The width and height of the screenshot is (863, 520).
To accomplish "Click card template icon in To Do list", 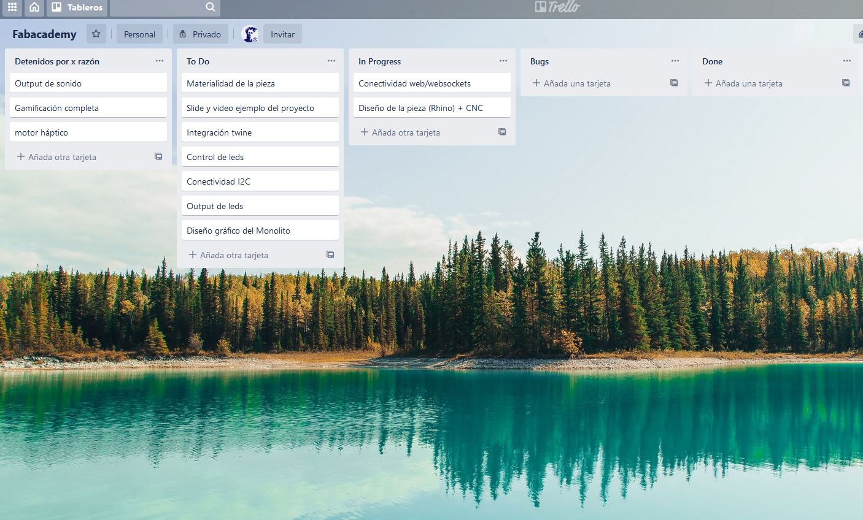I will click(x=330, y=254).
